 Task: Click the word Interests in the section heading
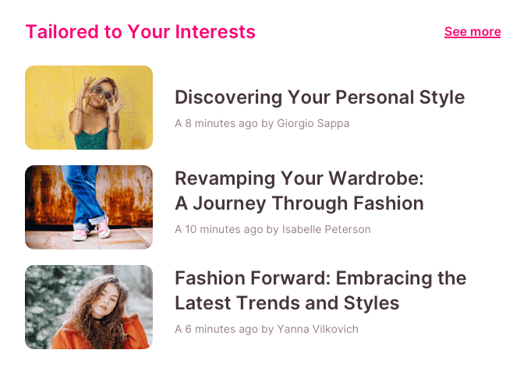tap(215, 32)
